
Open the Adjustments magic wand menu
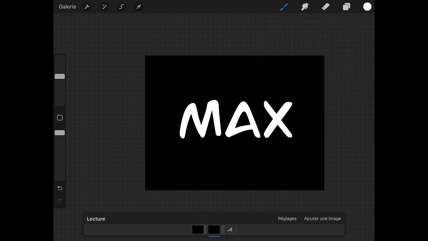(x=104, y=7)
